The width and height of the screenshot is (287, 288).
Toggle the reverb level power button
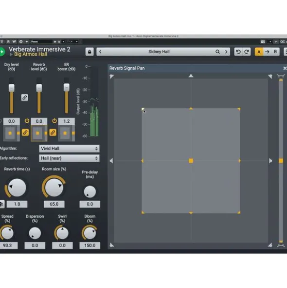point(27,121)
